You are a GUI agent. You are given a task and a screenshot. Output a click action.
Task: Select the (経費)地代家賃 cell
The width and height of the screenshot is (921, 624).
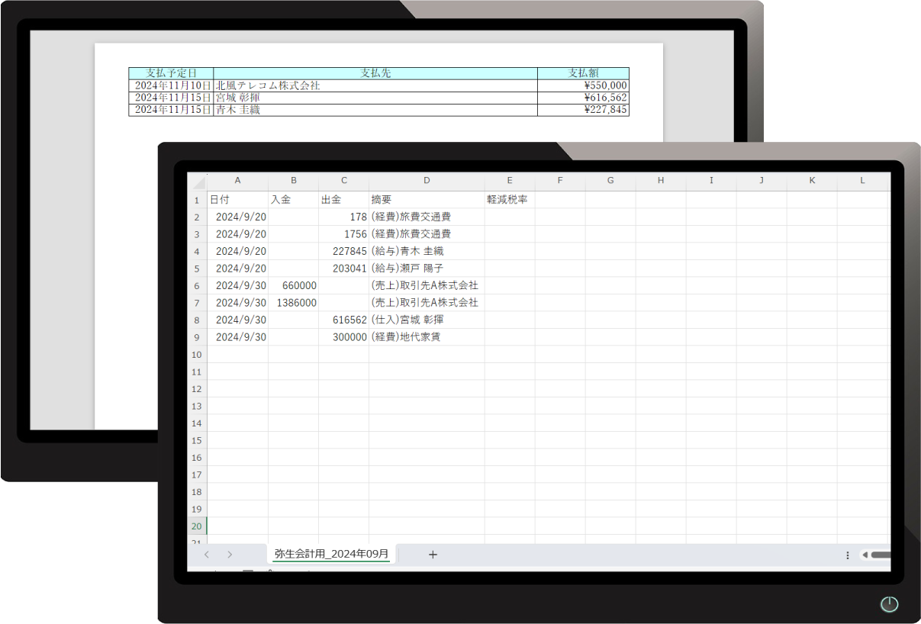(426, 337)
